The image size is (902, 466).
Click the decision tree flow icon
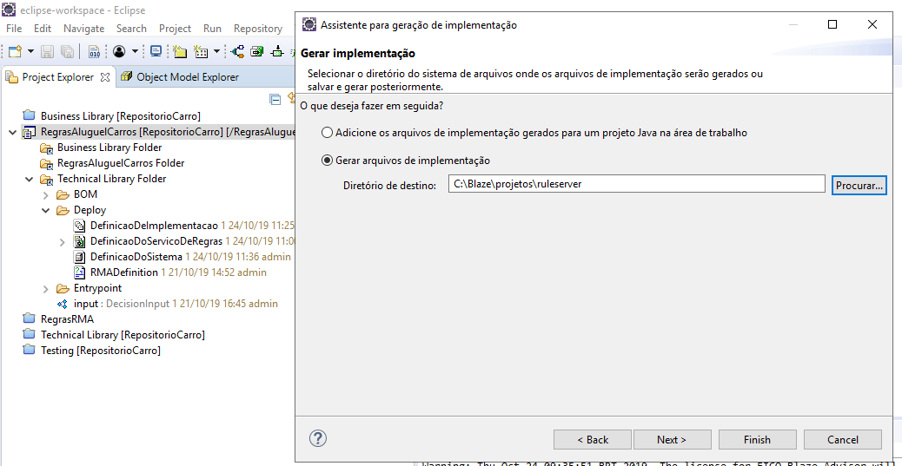click(x=237, y=51)
